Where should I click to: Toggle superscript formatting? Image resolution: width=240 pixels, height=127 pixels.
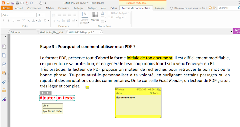(23, 21)
